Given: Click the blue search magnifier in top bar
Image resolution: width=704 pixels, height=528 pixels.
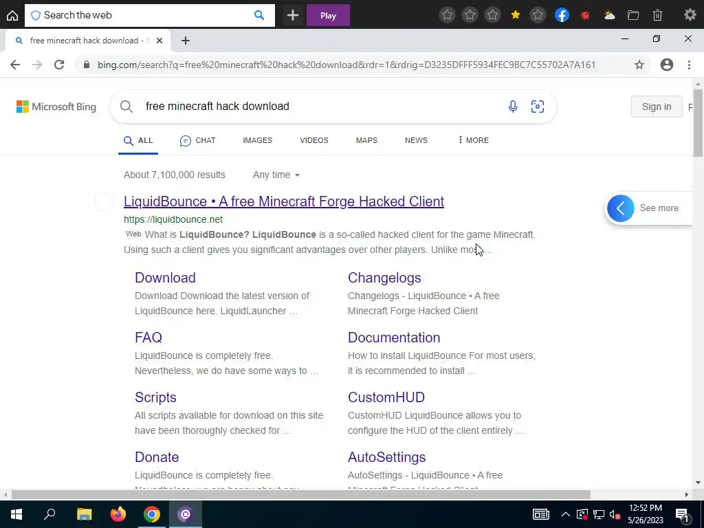Looking at the screenshot, I should [259, 15].
